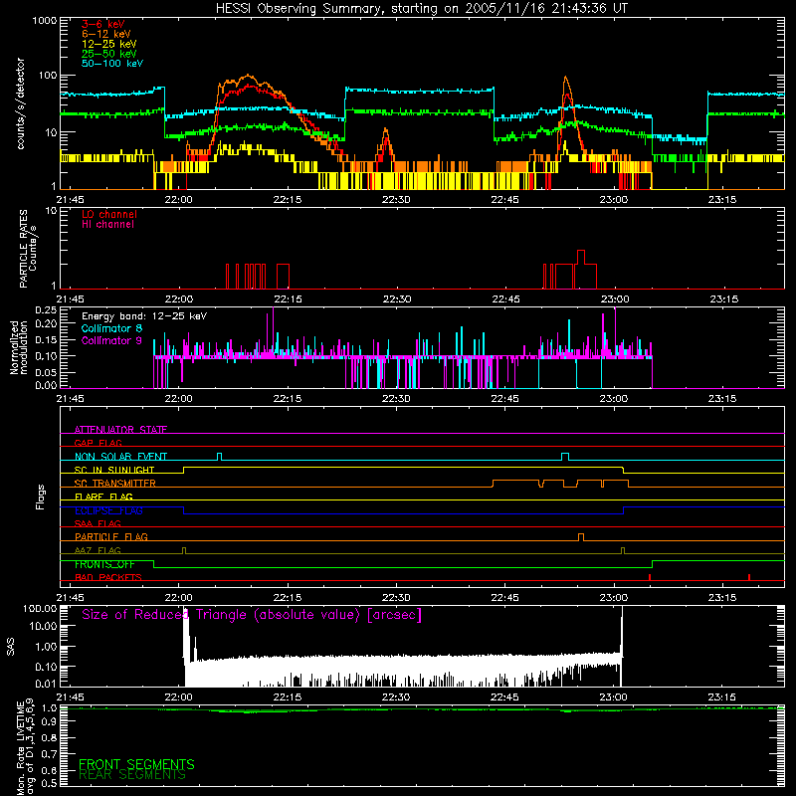Select the 25-50 keV legend label
This screenshot has height=796, width=796.
109,54
